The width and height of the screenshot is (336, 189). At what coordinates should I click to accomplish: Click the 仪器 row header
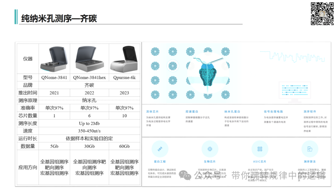[x=28, y=59]
